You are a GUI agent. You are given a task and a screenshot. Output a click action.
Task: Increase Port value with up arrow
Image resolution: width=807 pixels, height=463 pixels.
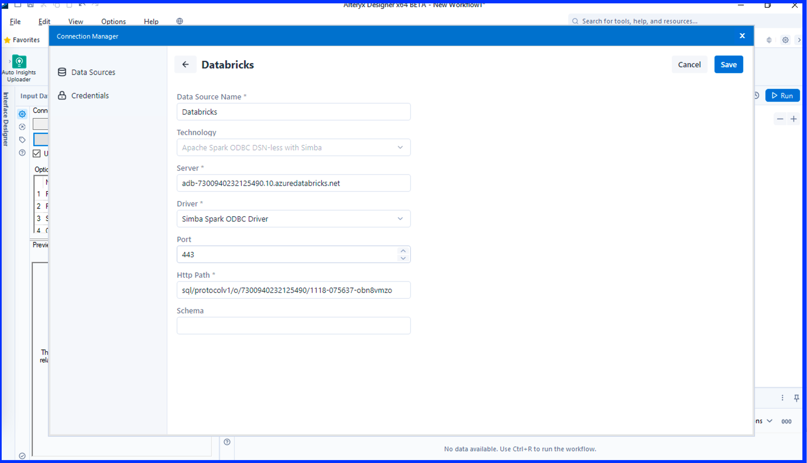coord(403,251)
